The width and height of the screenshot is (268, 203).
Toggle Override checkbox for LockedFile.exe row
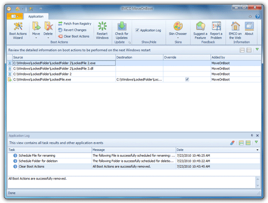[187, 79]
